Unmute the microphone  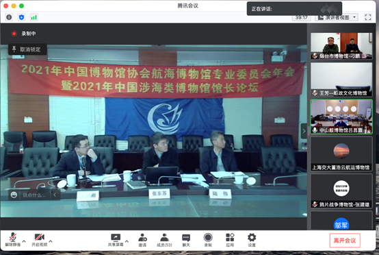(x=13, y=239)
